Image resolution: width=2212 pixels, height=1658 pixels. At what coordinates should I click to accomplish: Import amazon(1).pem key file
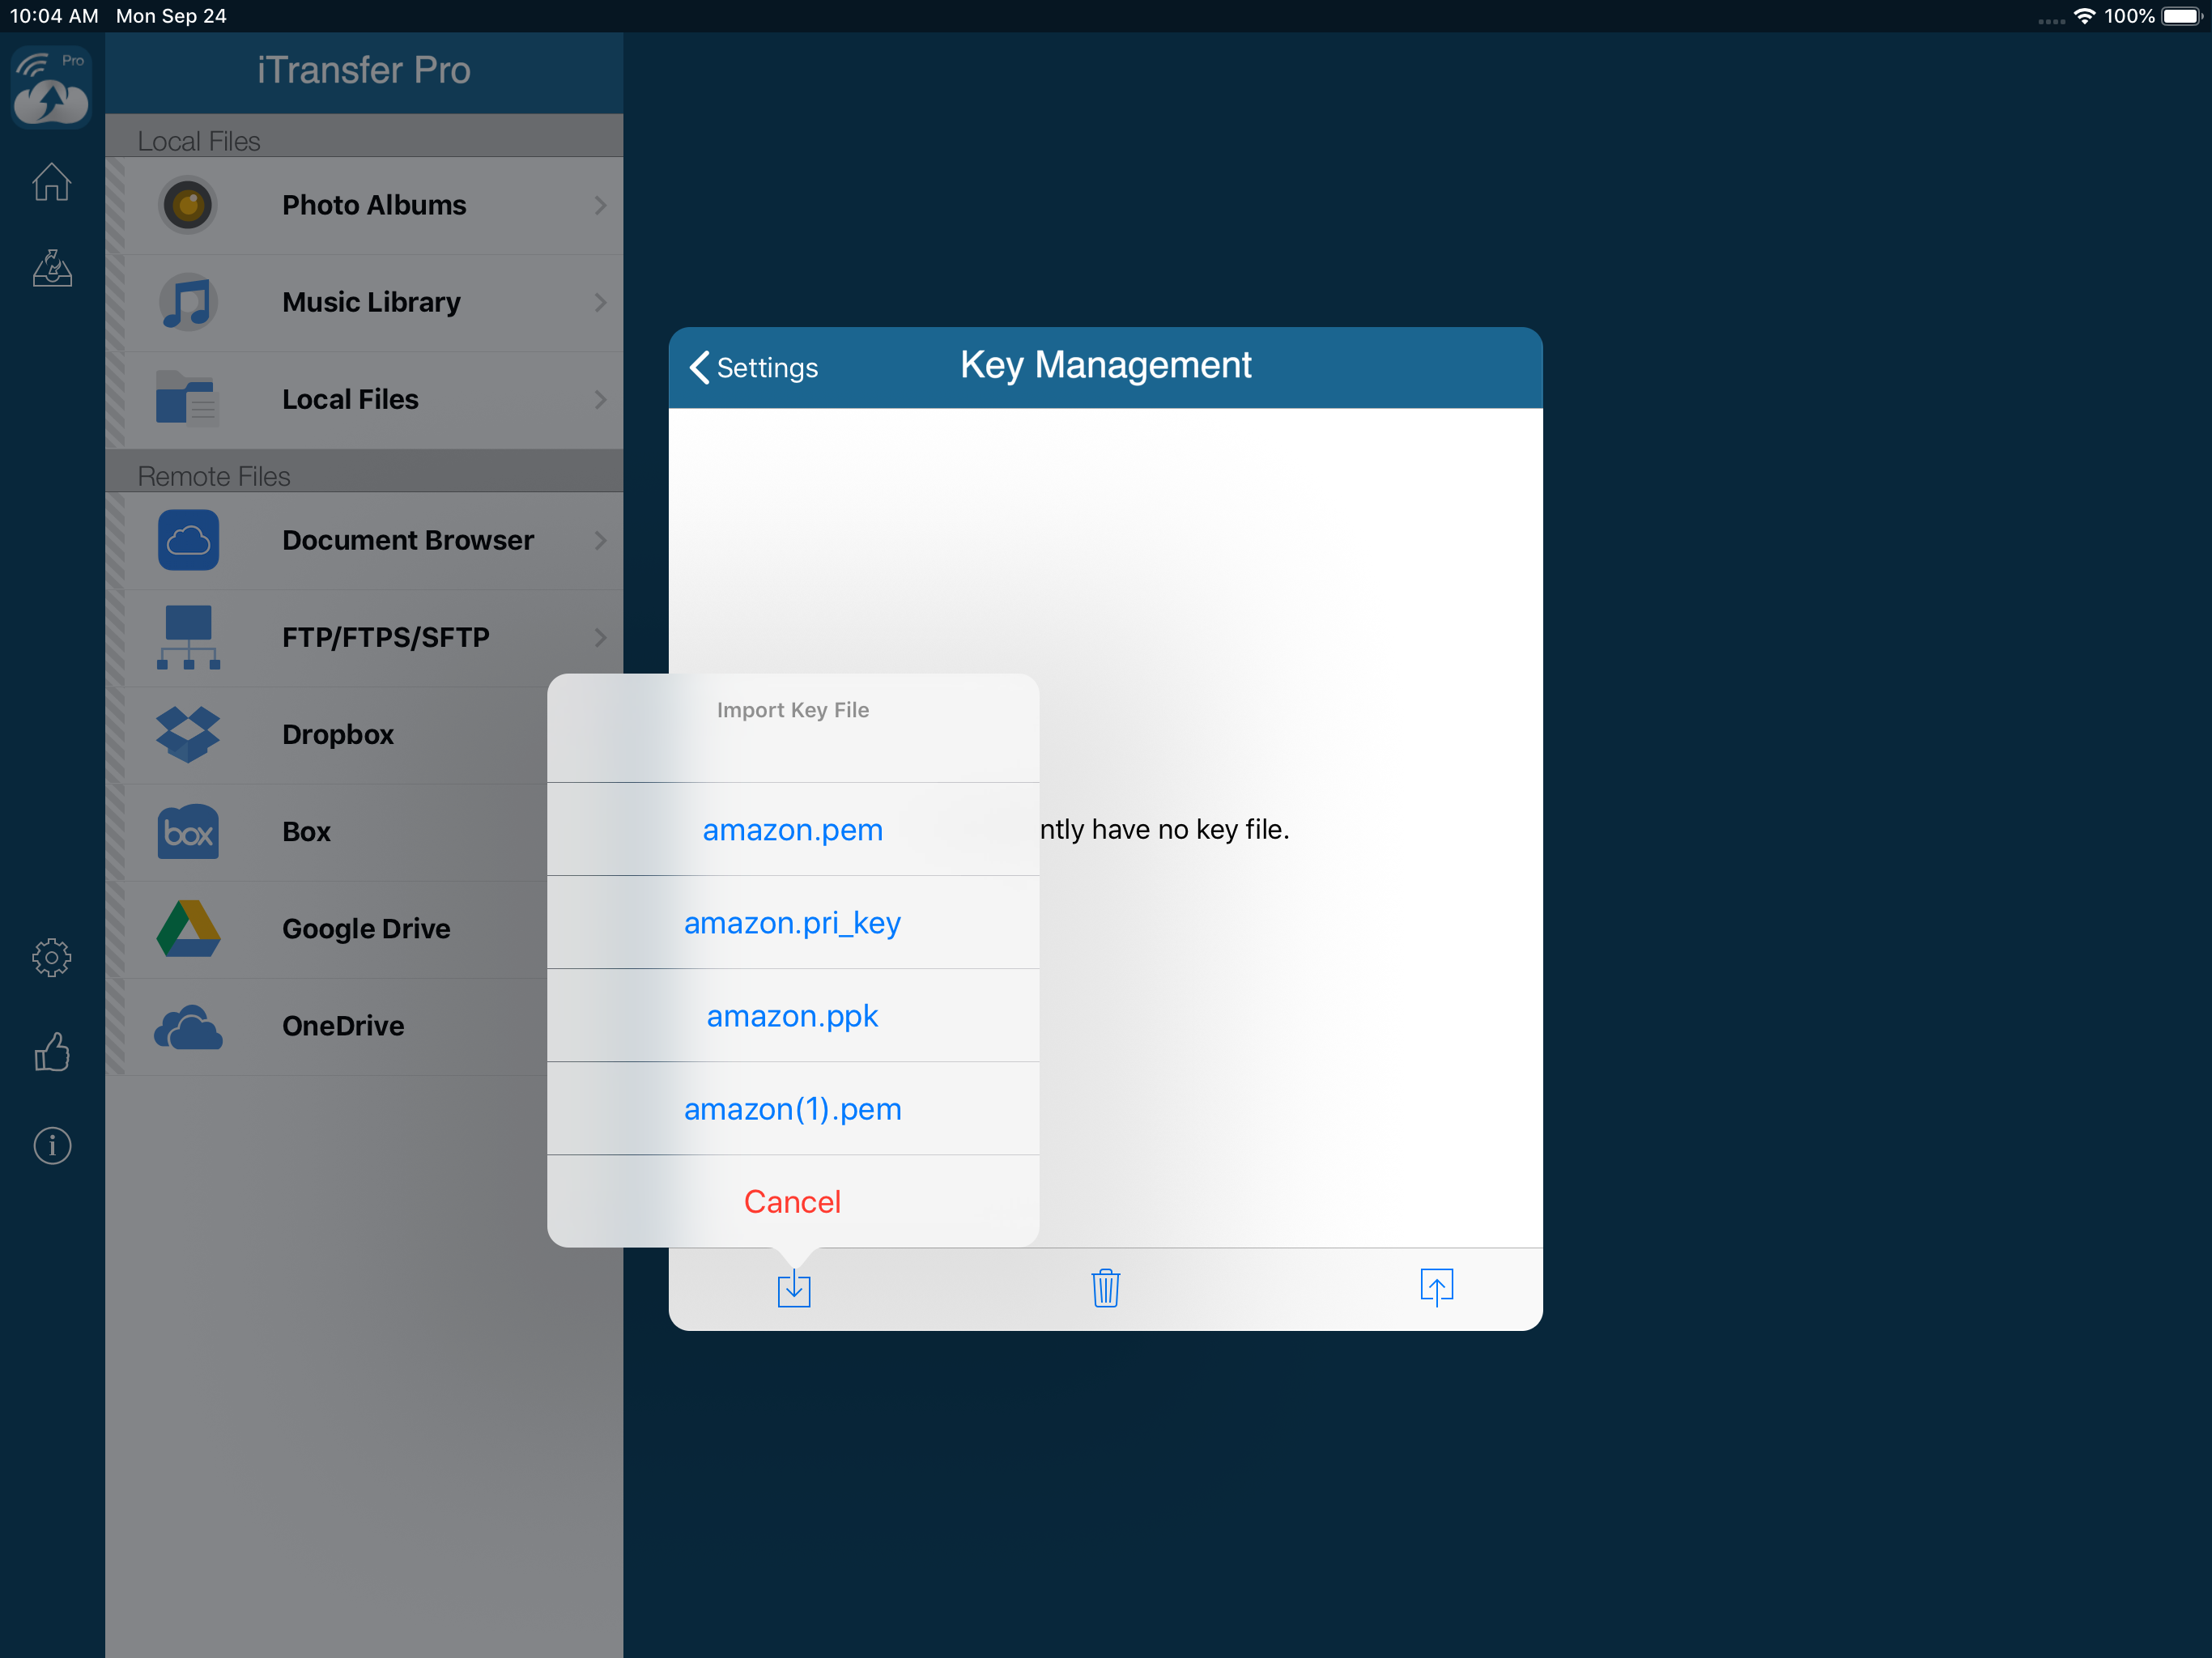pos(792,1108)
